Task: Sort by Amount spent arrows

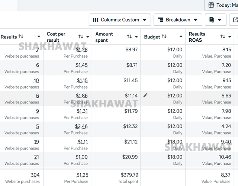Action: (129, 36)
